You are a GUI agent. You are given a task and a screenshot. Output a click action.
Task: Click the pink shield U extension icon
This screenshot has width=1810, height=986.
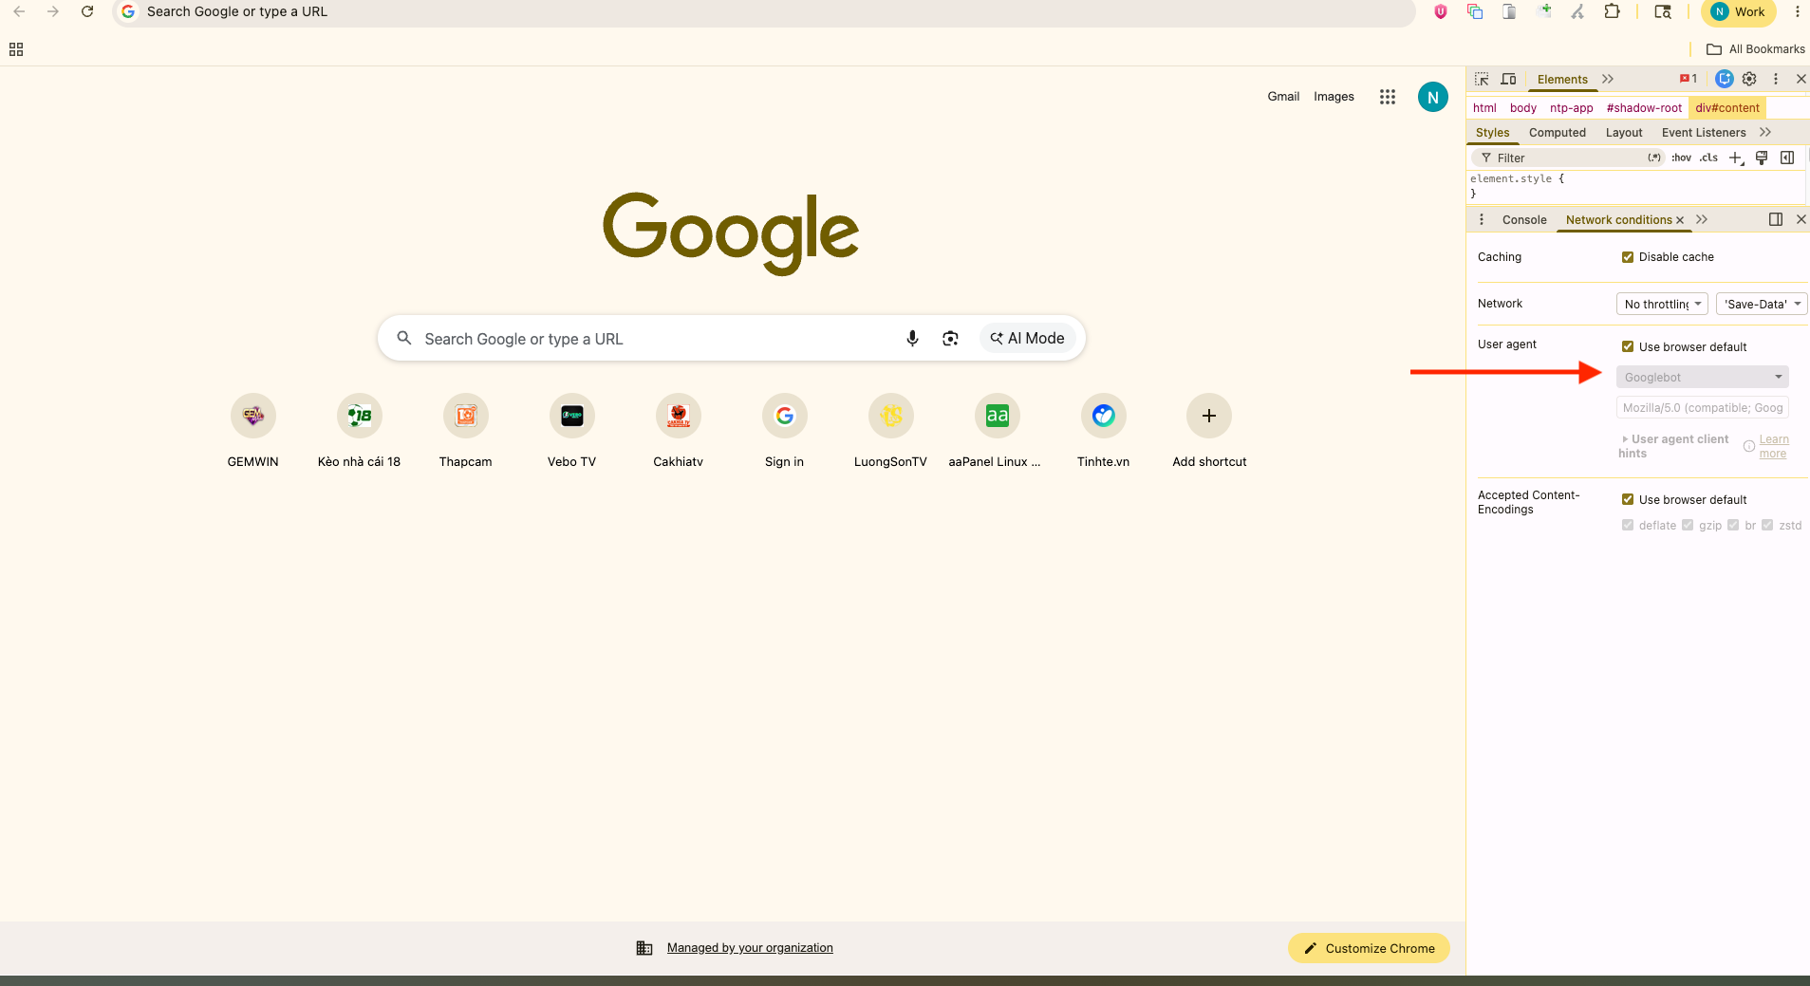(x=1441, y=11)
